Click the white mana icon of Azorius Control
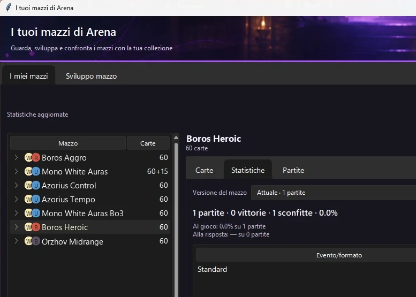416x297 pixels. [x=28, y=185]
